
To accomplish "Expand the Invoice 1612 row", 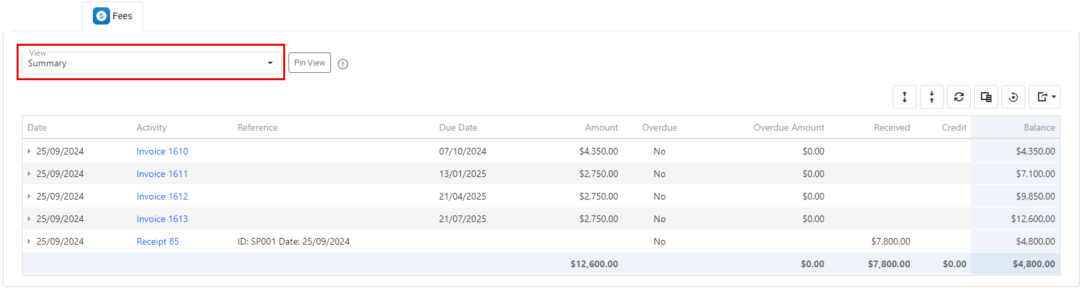I will point(29,196).
